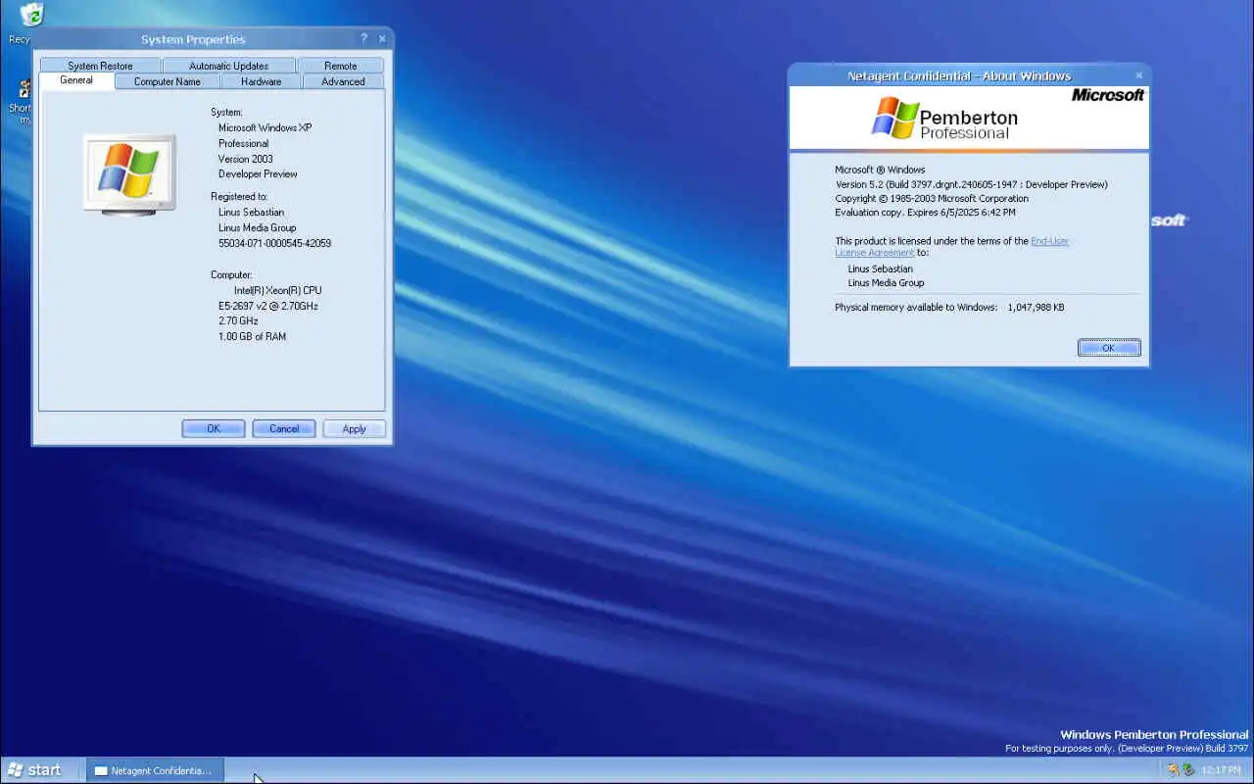Image resolution: width=1254 pixels, height=784 pixels.
Task: Click the 'Linus Media Group' text in System Properties
Action: [257, 227]
